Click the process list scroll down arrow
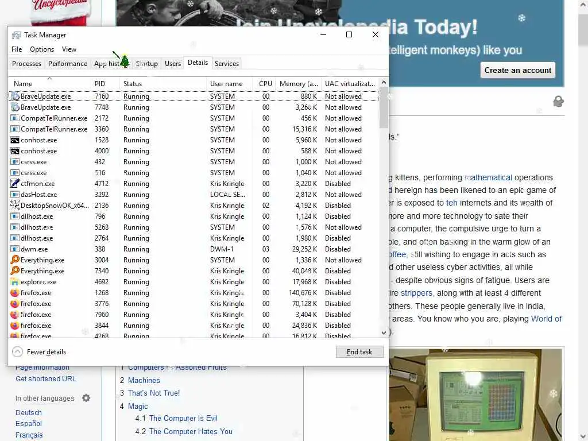The height and width of the screenshot is (441, 588). click(384, 332)
